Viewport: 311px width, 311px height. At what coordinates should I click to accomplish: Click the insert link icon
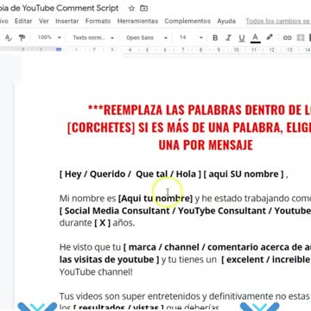coord(287,38)
